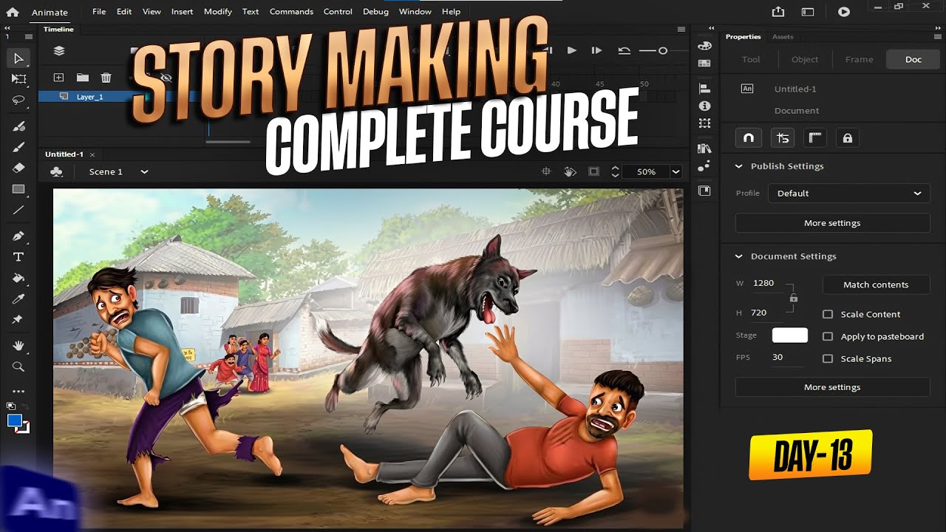Image resolution: width=946 pixels, height=532 pixels.
Task: Select the Eyedropper tool
Action: tap(18, 299)
